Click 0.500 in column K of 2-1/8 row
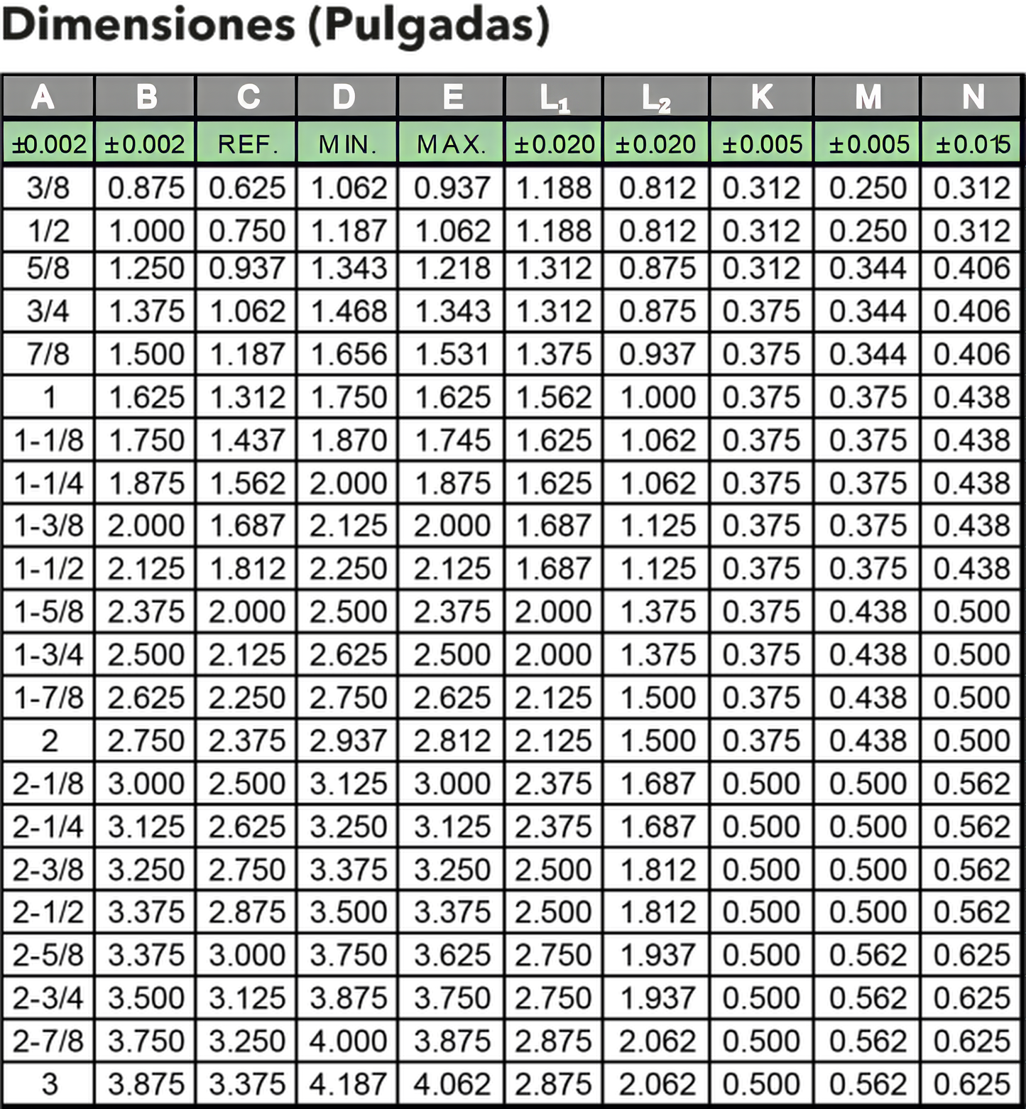1026x1109 pixels. (x=761, y=784)
